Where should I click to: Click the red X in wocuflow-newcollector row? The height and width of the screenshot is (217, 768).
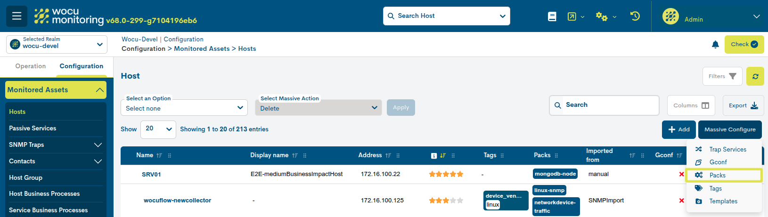pos(681,201)
